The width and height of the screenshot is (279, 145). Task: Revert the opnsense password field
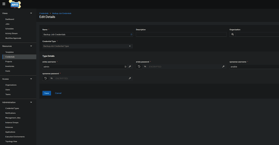(46, 78)
